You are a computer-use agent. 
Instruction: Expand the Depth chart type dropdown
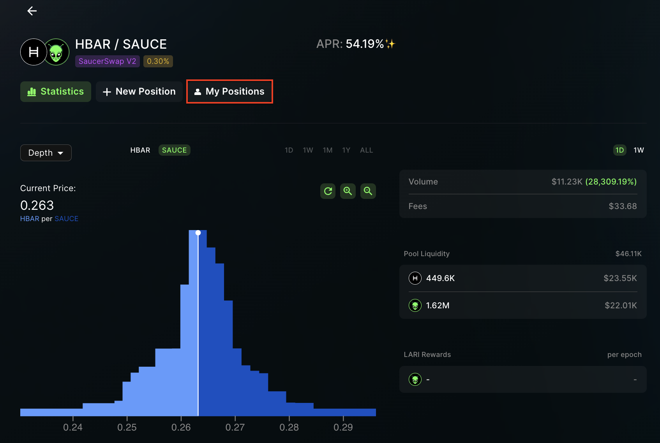[46, 153]
